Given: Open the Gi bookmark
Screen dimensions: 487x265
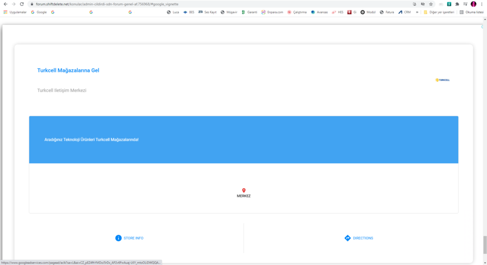Looking at the screenshot, I should (x=352, y=12).
